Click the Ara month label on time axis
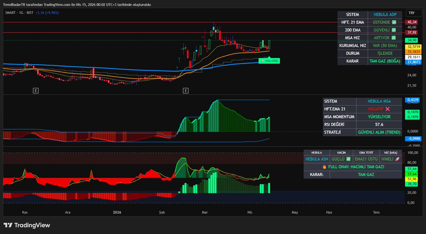The width and height of the screenshot is (426, 234). click(67, 212)
